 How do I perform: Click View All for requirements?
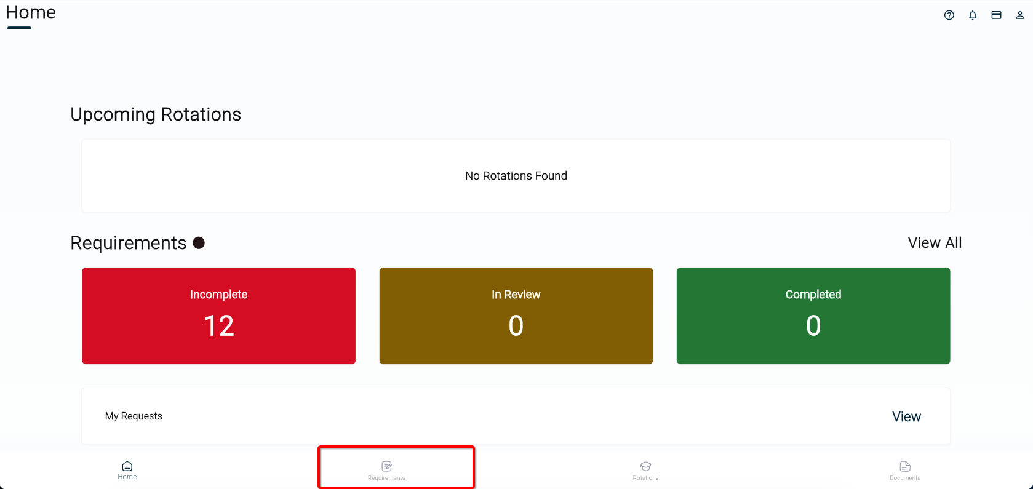(935, 243)
